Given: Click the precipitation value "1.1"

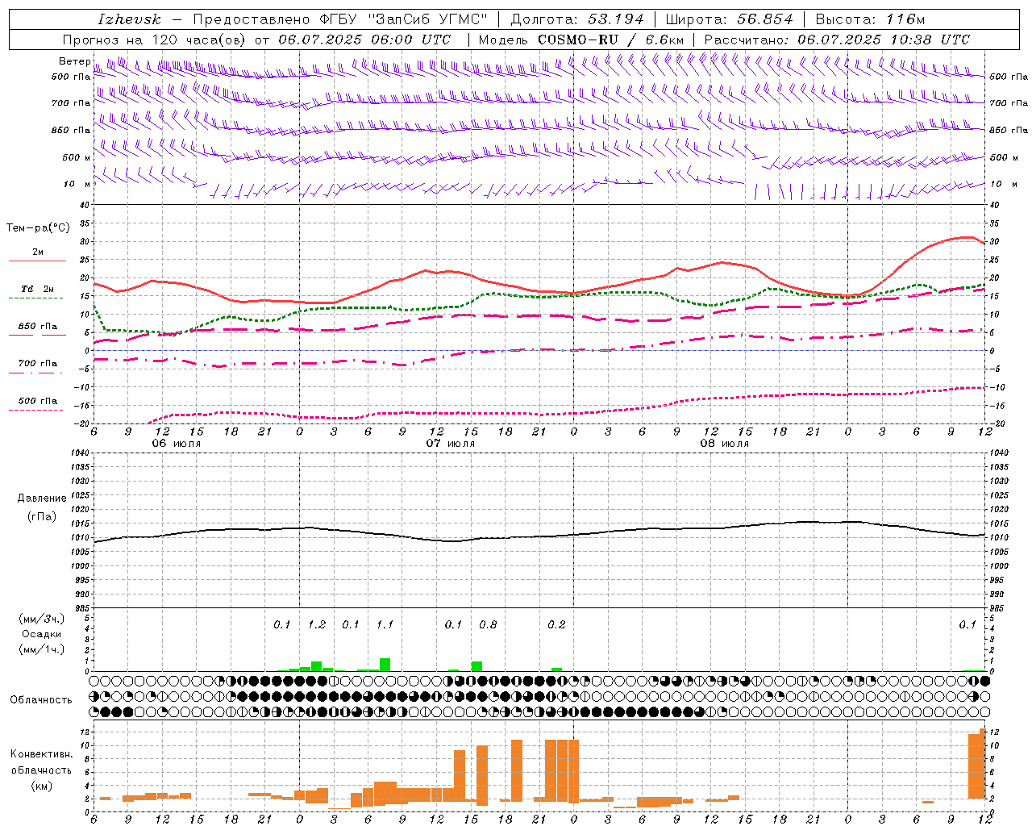Looking at the screenshot, I should click(385, 625).
